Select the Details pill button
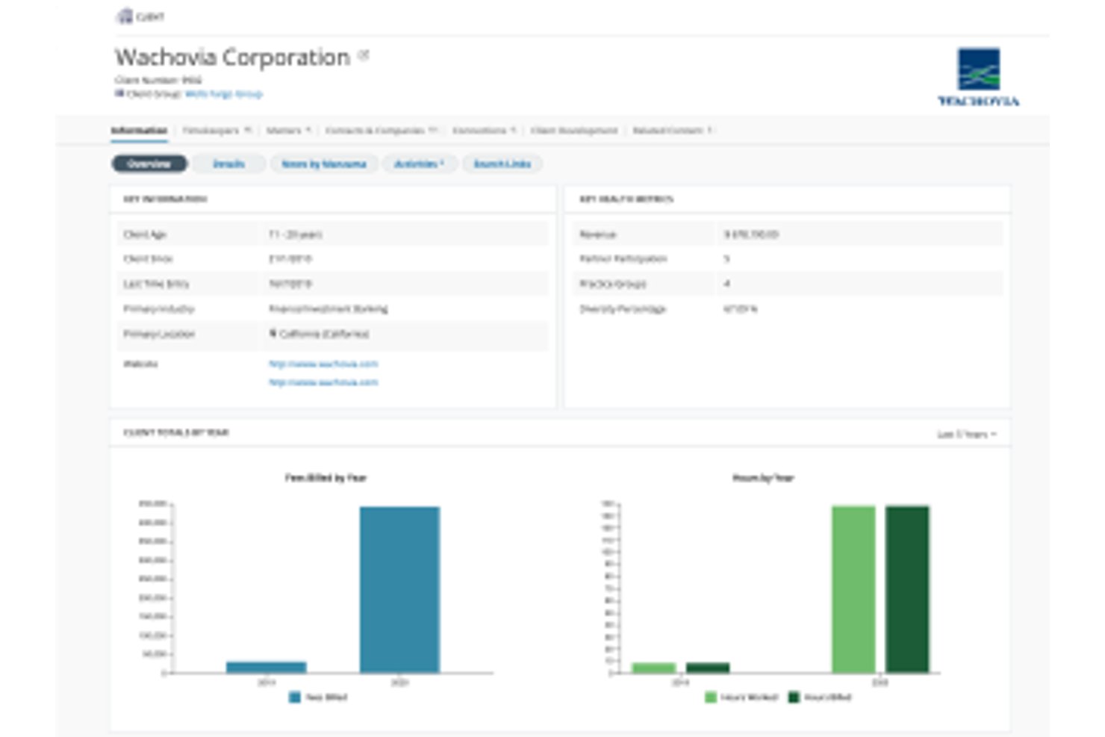1105x737 pixels. 228,164
